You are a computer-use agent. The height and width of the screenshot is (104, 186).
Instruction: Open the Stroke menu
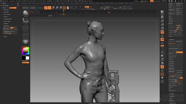coord(107,3)
